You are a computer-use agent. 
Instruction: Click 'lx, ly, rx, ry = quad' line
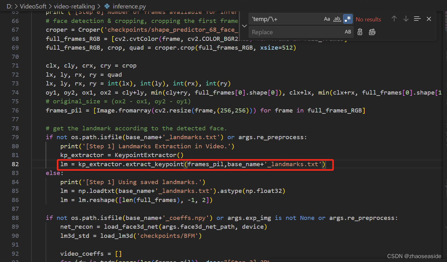(x=84, y=75)
